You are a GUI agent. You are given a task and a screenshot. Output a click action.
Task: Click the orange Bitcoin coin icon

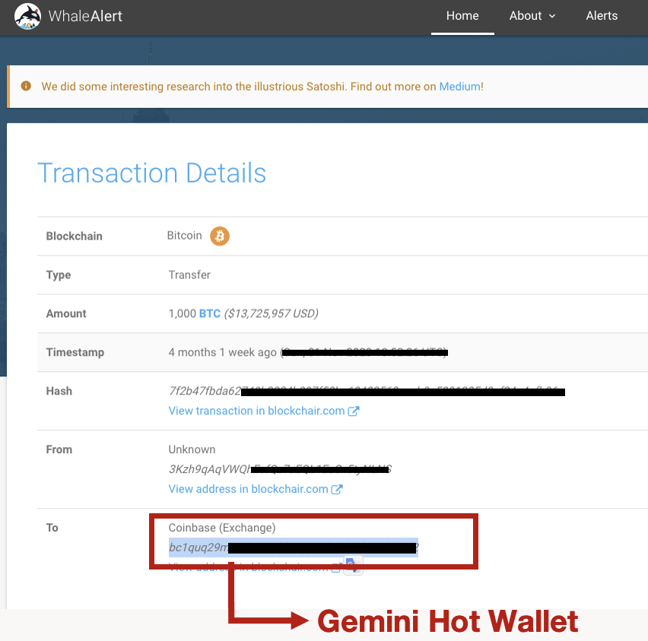click(220, 236)
